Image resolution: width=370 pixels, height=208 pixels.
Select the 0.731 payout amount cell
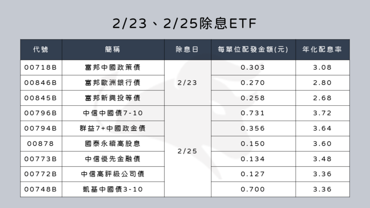(x=253, y=113)
